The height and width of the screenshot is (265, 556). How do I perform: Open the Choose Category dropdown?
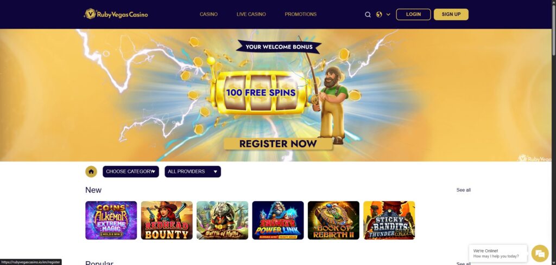point(131,172)
